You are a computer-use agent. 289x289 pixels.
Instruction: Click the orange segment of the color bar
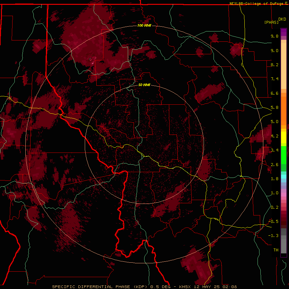coord(284,110)
